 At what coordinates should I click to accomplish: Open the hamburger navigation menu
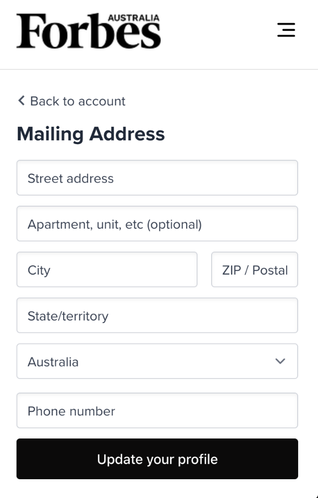point(286,30)
